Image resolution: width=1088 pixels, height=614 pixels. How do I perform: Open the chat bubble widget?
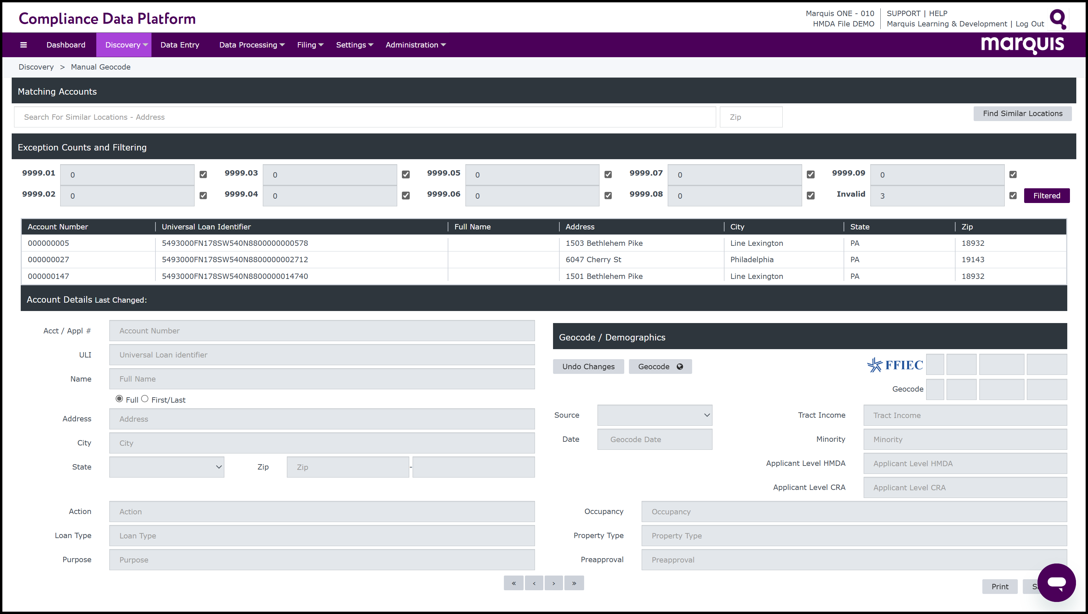1056,583
